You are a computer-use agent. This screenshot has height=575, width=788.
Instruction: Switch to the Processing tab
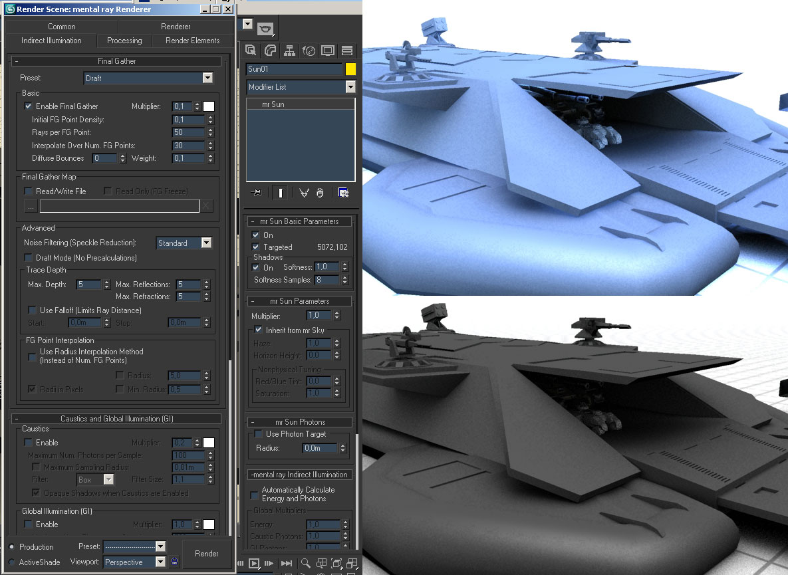[124, 41]
